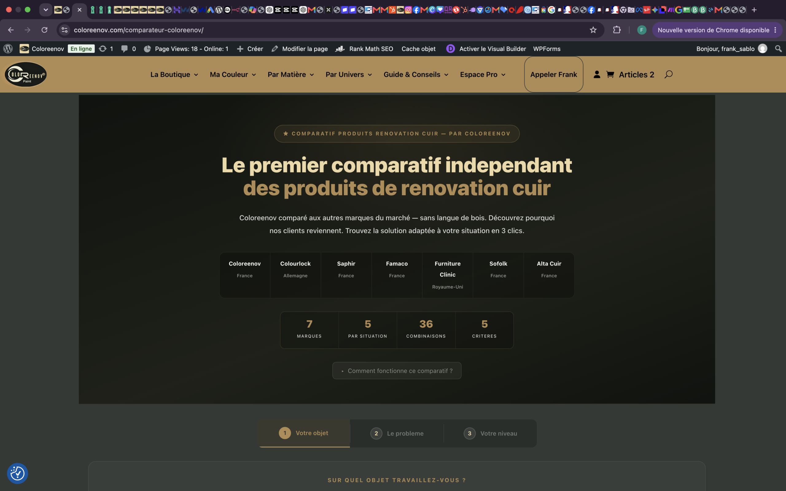The image size is (786, 491).
Task: Click the 7 Marques stat
Action: pyautogui.click(x=309, y=330)
